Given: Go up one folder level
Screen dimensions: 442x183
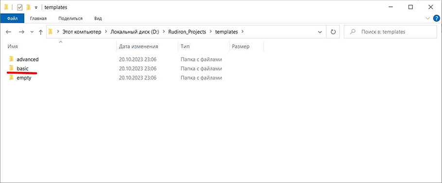Looking at the screenshot, I should pyautogui.click(x=40, y=32).
